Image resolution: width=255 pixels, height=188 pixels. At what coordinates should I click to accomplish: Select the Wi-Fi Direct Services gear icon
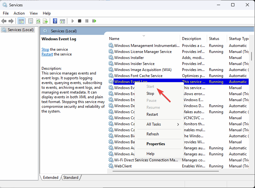tap(111, 160)
